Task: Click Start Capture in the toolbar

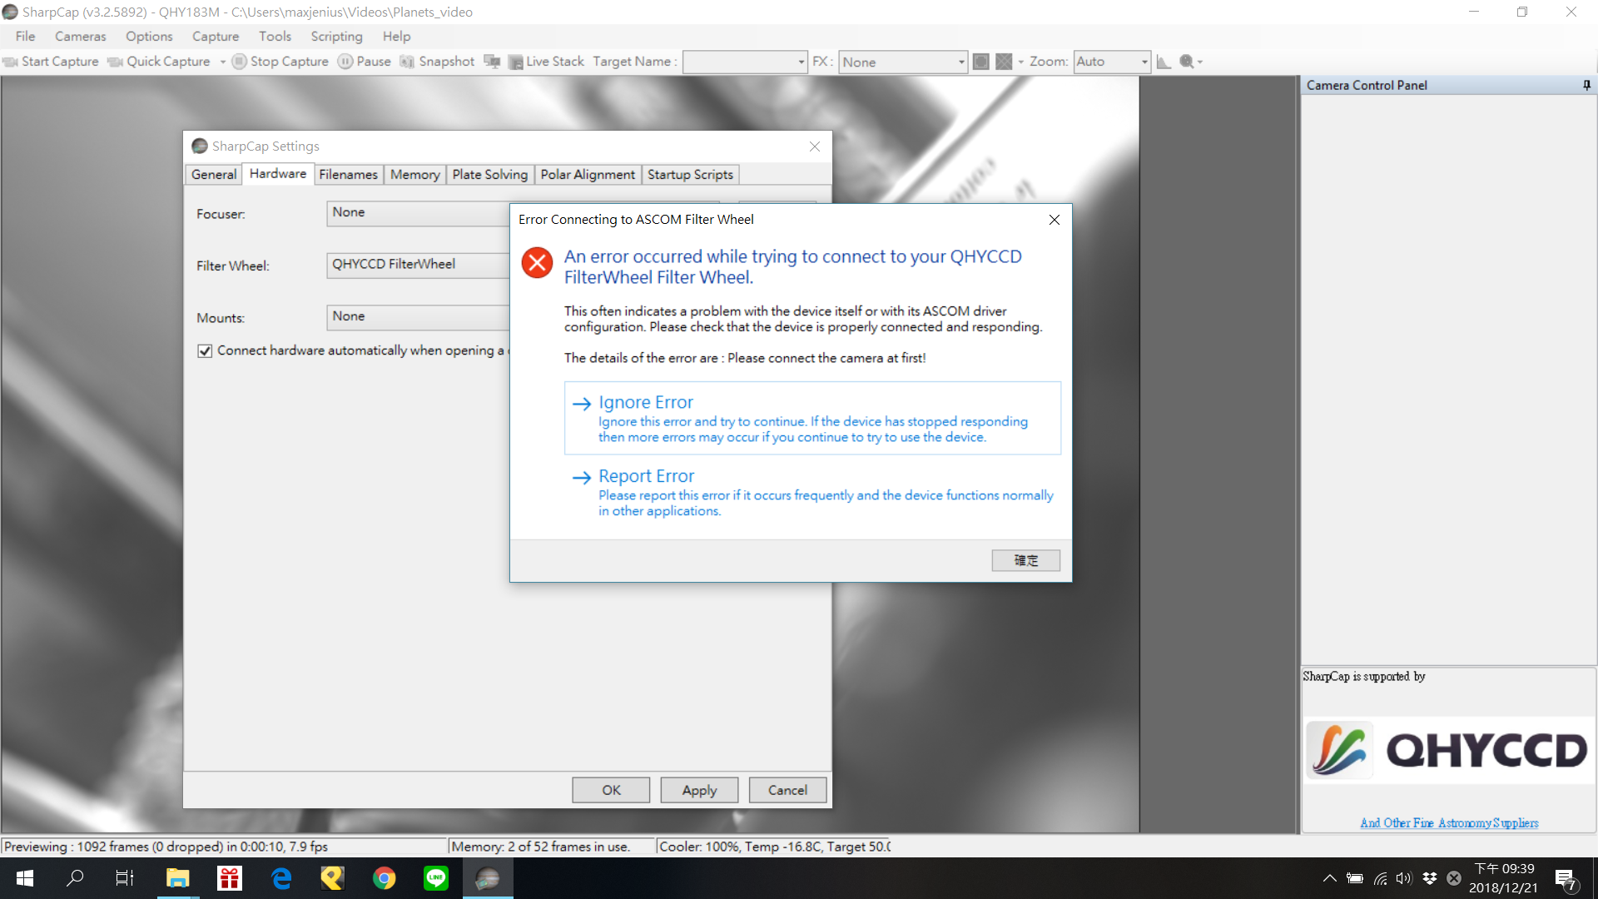Action: (x=51, y=62)
